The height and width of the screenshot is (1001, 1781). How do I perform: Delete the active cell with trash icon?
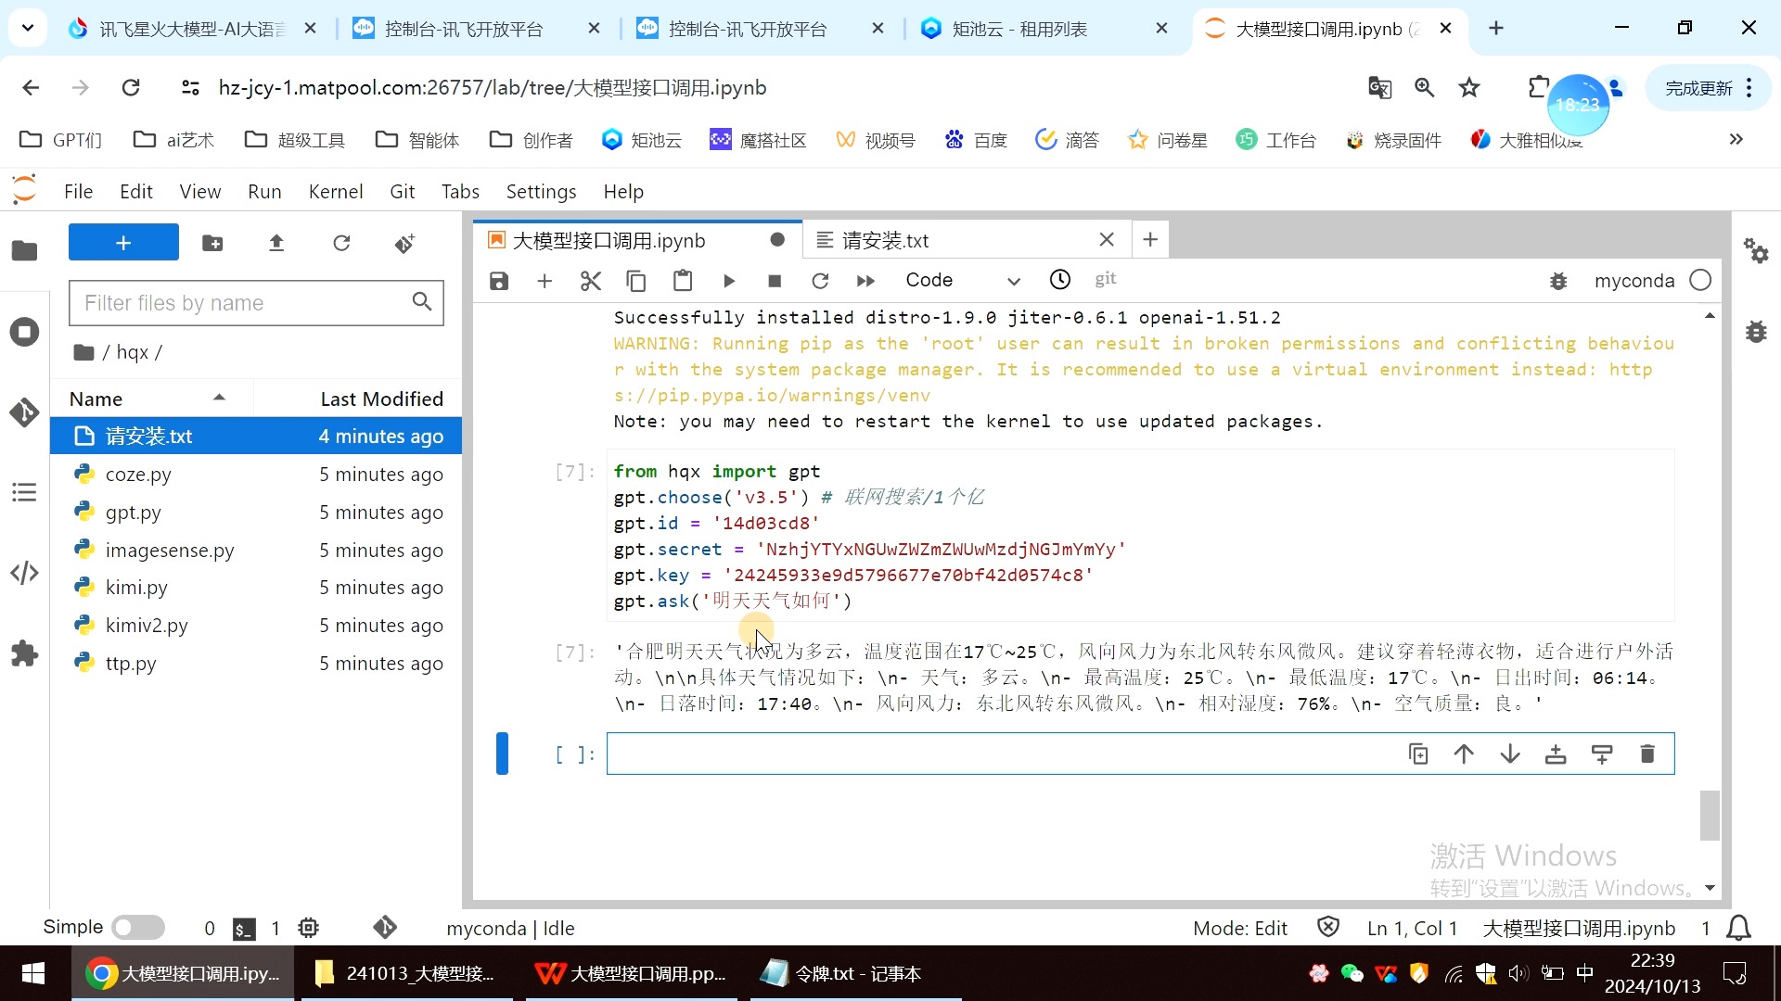click(x=1646, y=754)
